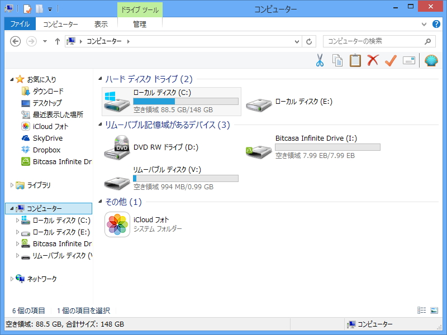The width and height of the screenshot is (447, 335).
Task: Open the 管理 ribbon tab
Action: 140,24
